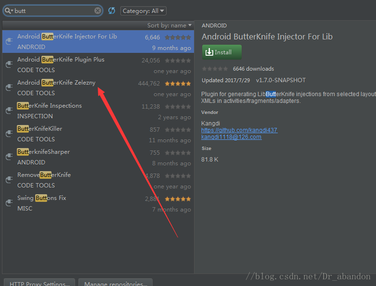Click the v1.7.0-SNAPSHOT version text
The width and height of the screenshot is (376, 286).
tap(281, 80)
